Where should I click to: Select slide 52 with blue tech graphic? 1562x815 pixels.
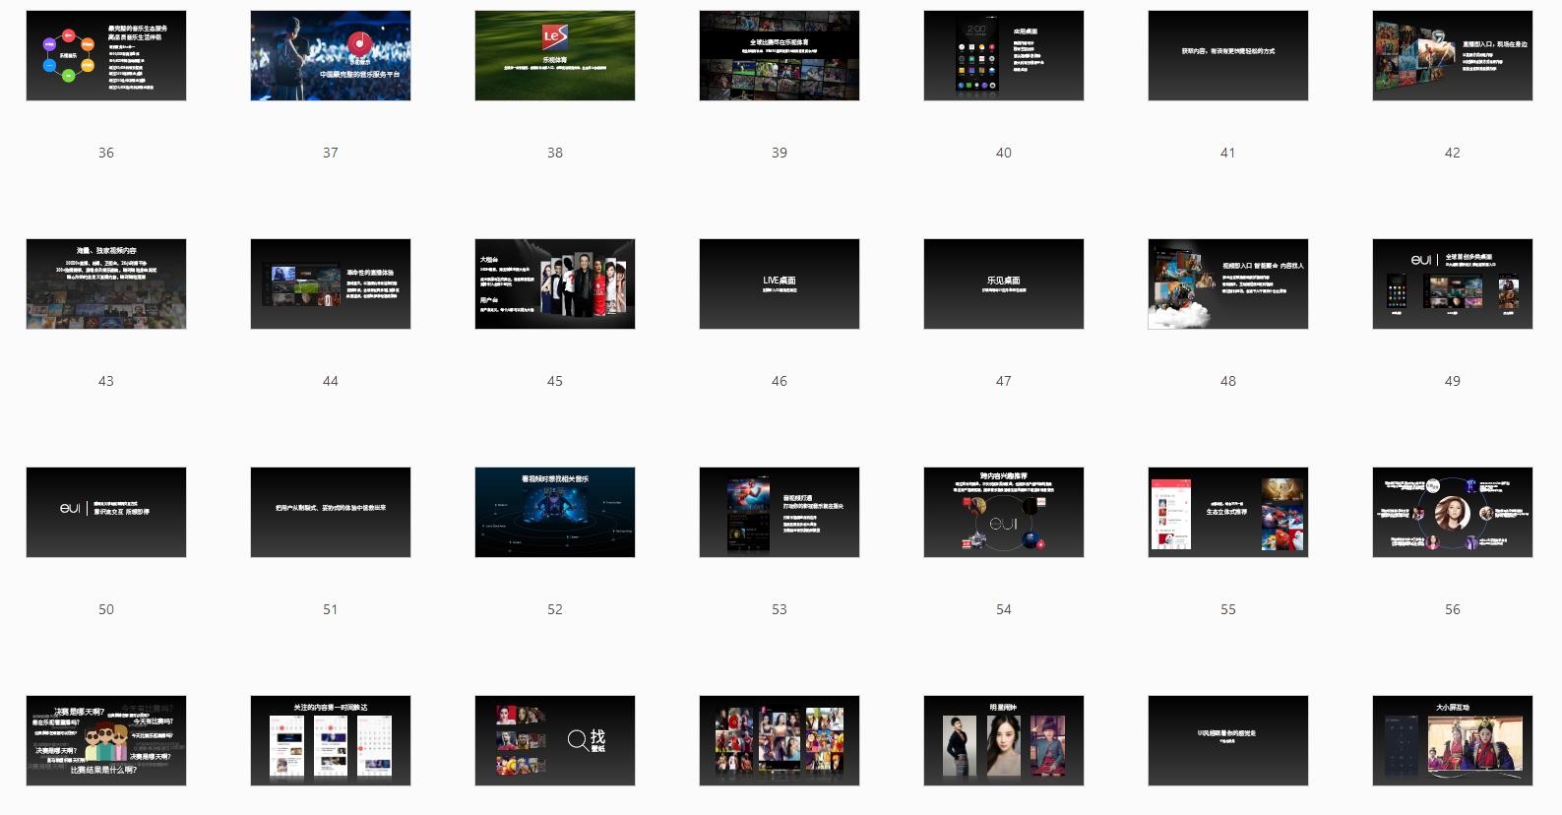coord(555,513)
